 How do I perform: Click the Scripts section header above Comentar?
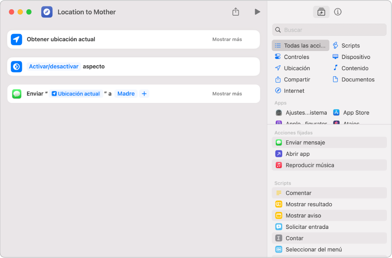[283, 183]
